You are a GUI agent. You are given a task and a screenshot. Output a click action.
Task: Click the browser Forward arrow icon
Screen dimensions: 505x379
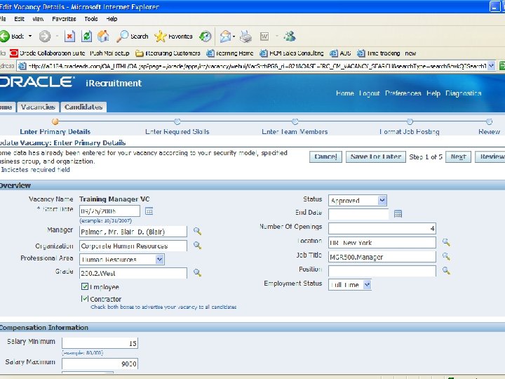point(45,36)
